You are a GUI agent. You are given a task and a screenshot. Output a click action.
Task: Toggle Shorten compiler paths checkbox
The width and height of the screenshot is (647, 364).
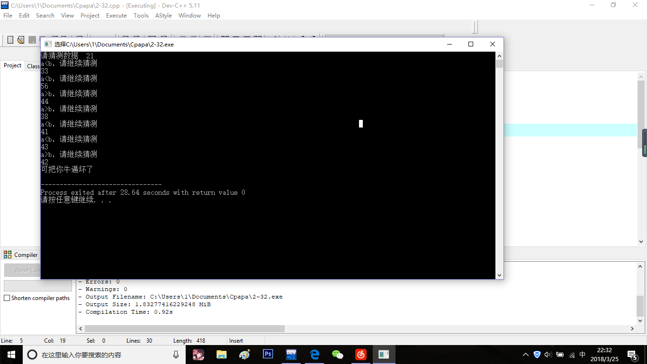pyautogui.click(x=7, y=298)
